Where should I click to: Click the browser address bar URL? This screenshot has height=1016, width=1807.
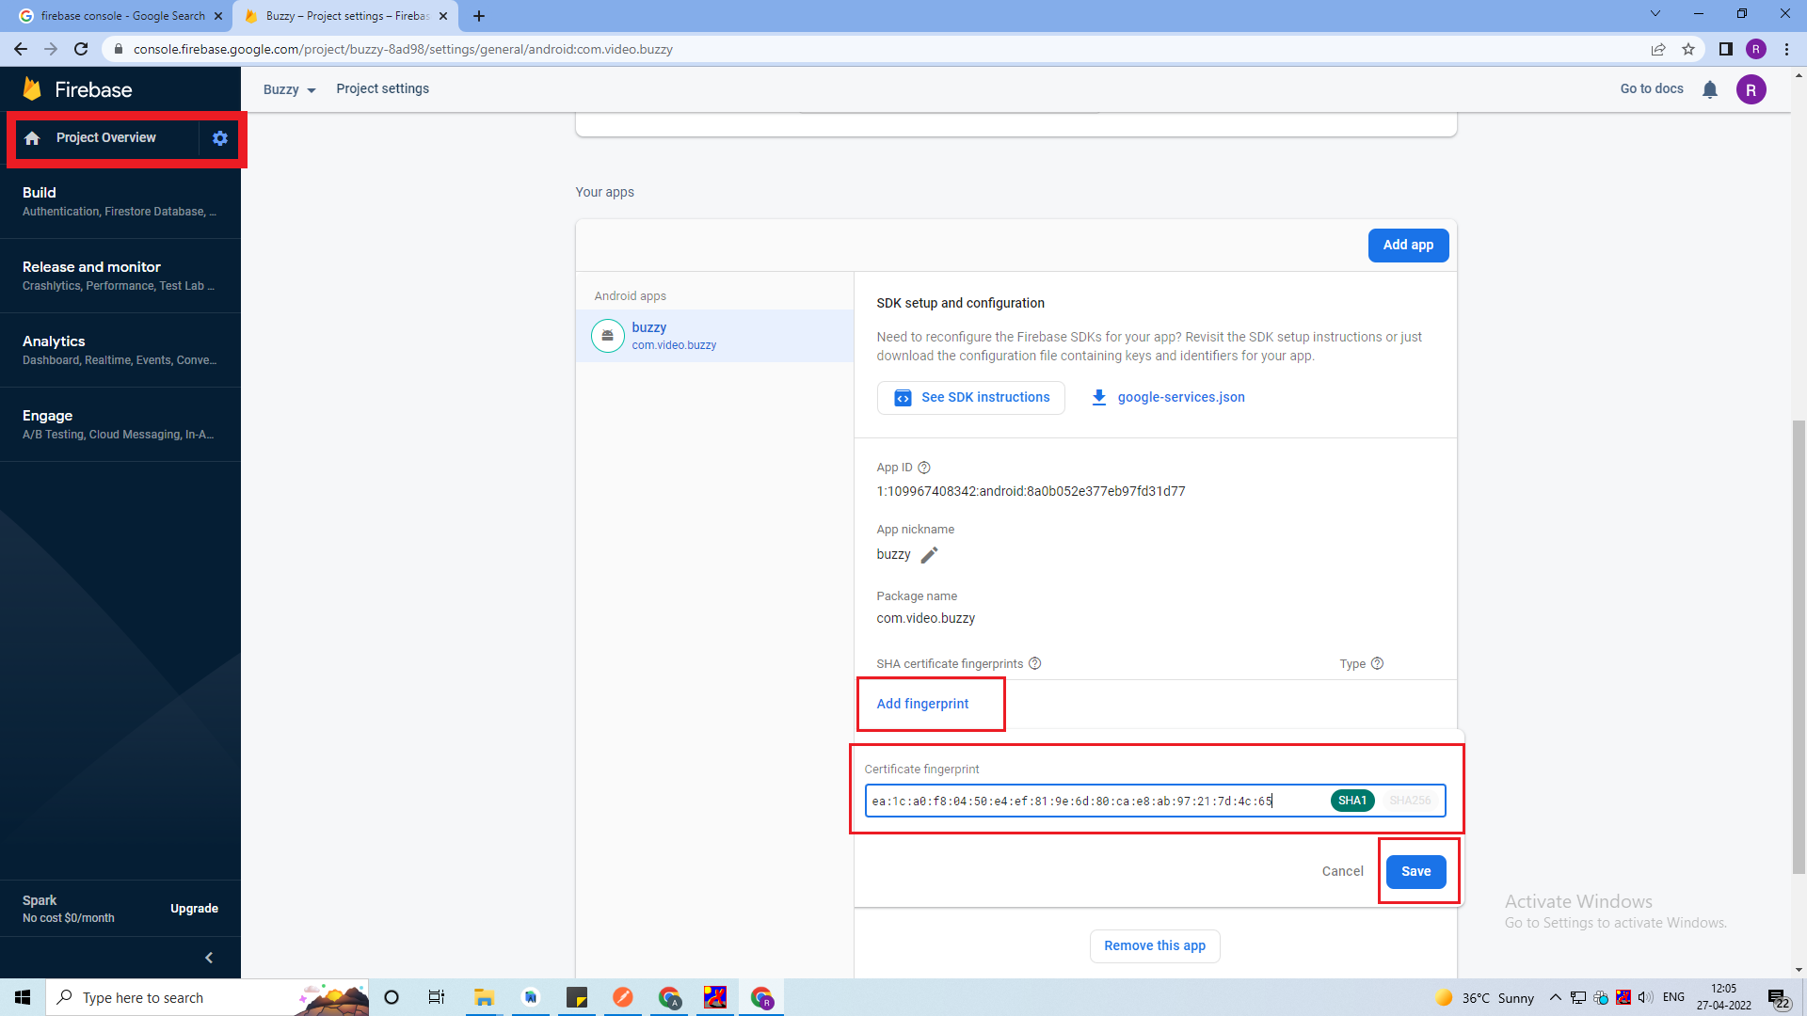pyautogui.click(x=403, y=49)
